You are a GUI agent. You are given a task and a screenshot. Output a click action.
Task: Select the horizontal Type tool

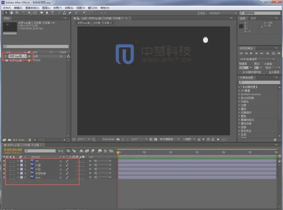tap(53, 13)
